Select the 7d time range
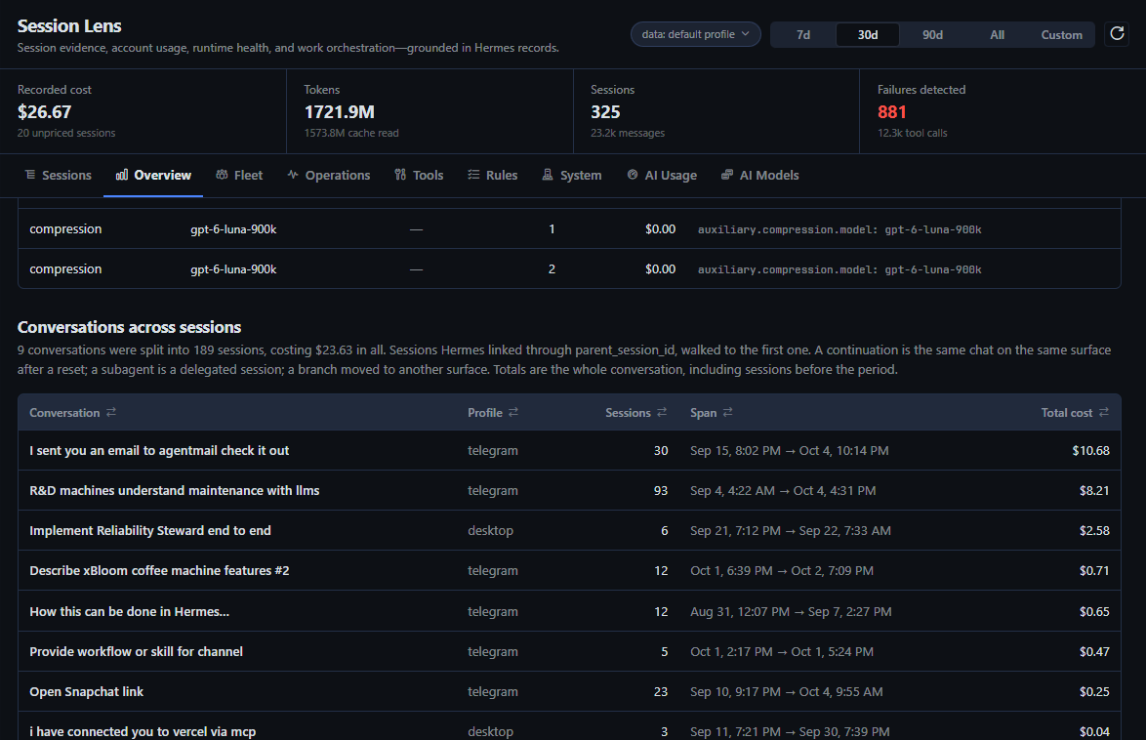Image resolution: width=1146 pixels, height=740 pixels. 803,34
